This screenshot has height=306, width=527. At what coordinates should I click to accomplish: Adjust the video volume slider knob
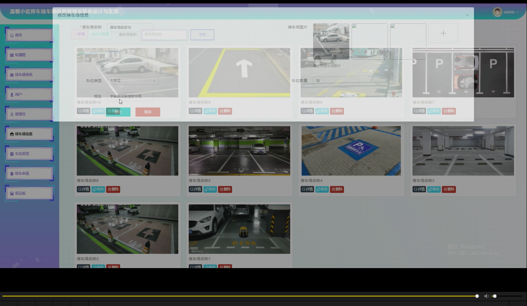495,296
